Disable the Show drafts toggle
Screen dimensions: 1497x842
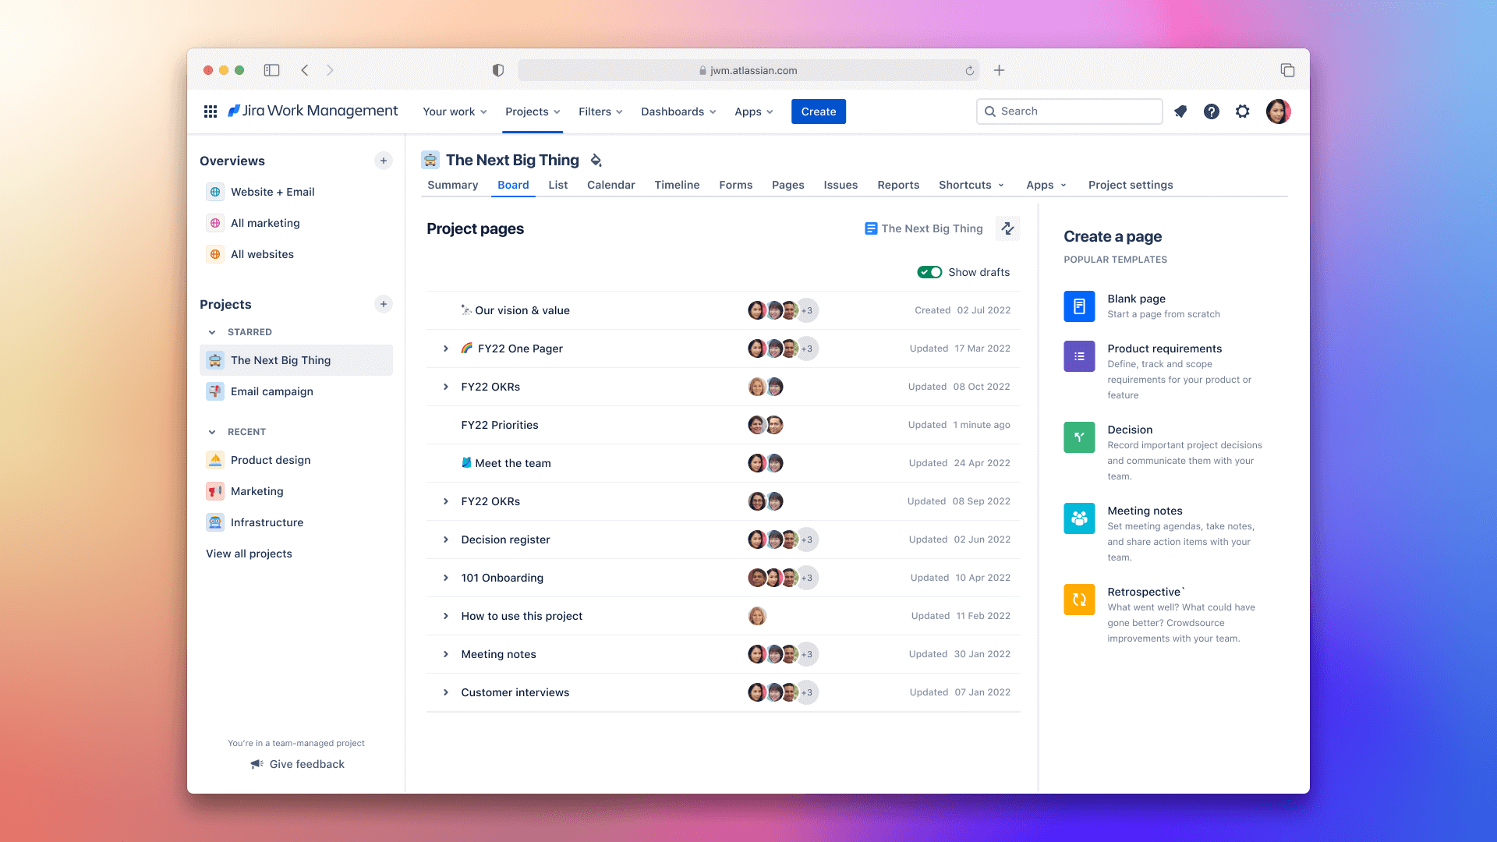click(x=929, y=272)
